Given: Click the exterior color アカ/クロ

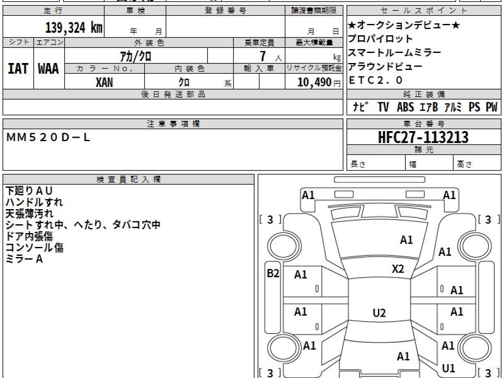Looking at the screenshot, I should pyautogui.click(x=136, y=55).
